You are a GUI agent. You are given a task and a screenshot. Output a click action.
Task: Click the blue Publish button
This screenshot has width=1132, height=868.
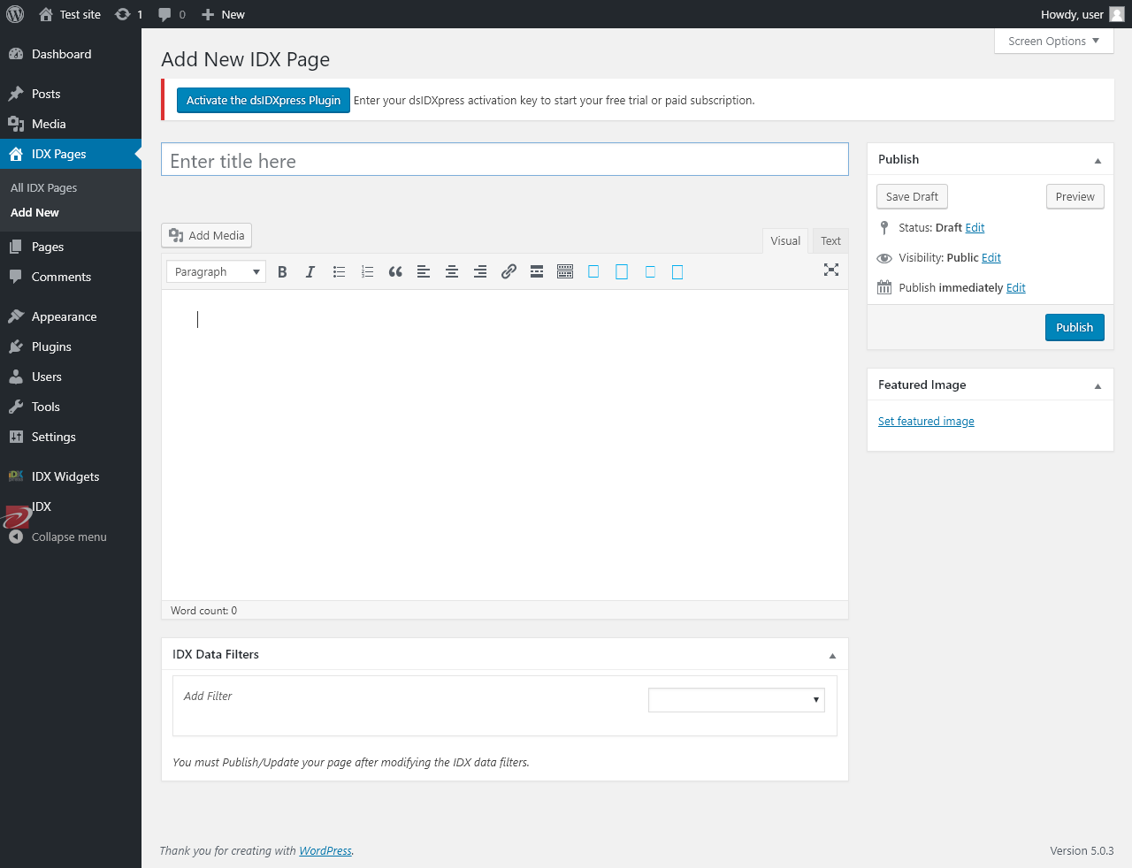tap(1075, 327)
